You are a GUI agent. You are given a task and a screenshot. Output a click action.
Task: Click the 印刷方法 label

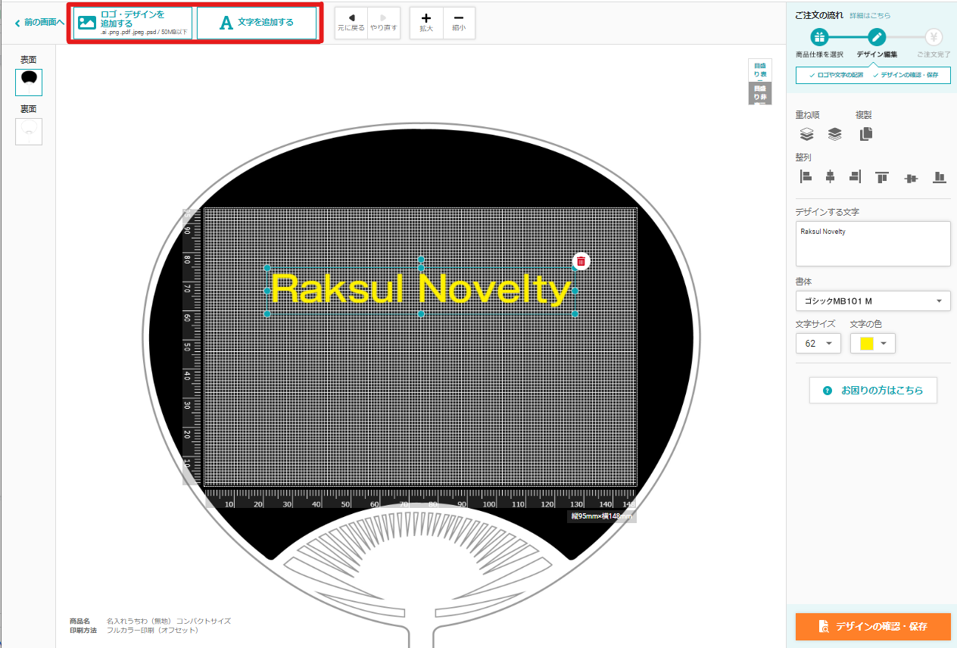[x=83, y=630]
